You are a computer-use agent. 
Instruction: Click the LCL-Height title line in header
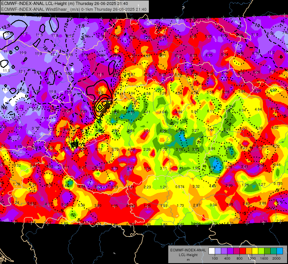(64, 4)
